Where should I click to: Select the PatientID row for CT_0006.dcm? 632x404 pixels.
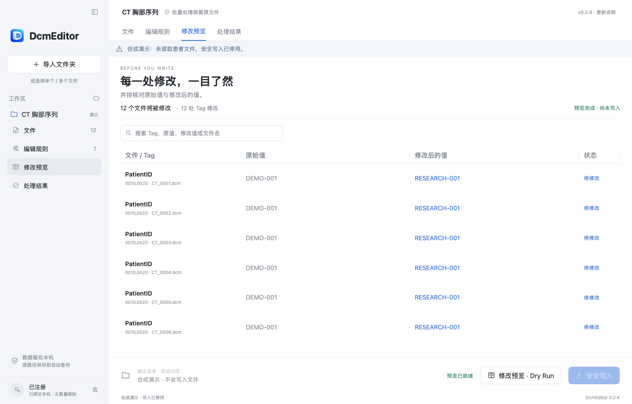coord(370,327)
